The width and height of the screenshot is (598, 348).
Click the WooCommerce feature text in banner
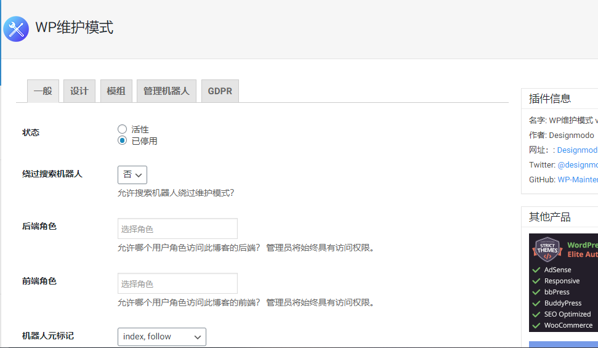click(568, 325)
